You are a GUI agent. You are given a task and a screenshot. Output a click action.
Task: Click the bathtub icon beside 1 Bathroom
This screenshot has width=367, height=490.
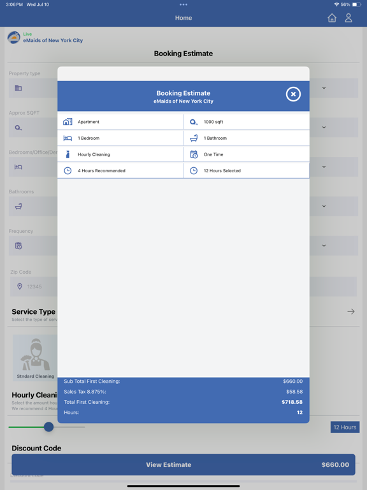[x=194, y=138]
